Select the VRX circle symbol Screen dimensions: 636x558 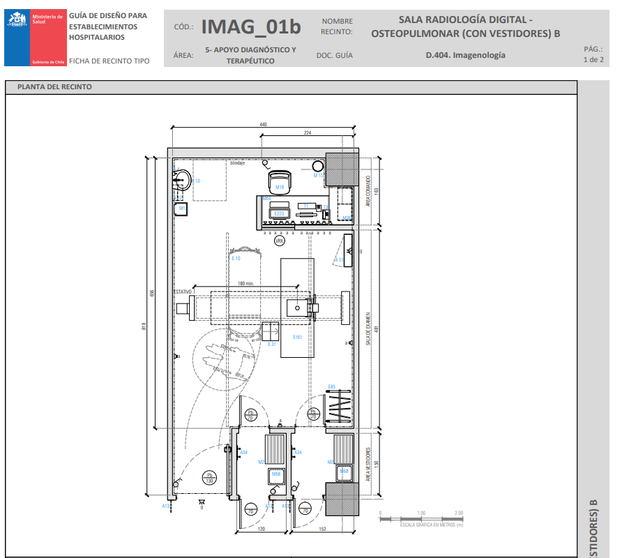(280, 240)
